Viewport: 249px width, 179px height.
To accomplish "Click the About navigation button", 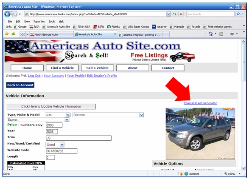I will tap(133, 68).
